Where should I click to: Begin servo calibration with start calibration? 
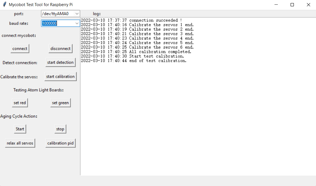click(x=60, y=77)
